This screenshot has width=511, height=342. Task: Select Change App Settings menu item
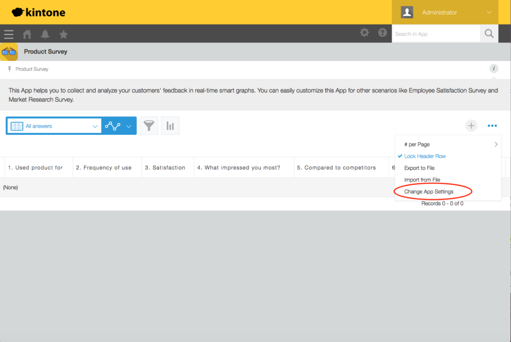(429, 192)
